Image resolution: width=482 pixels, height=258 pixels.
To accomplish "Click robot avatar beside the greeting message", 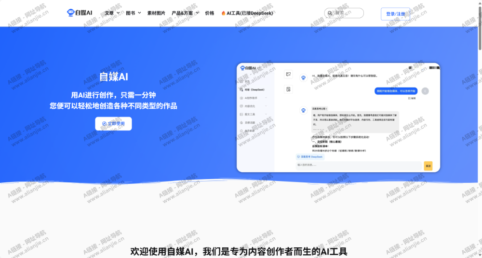I will 304,77.
